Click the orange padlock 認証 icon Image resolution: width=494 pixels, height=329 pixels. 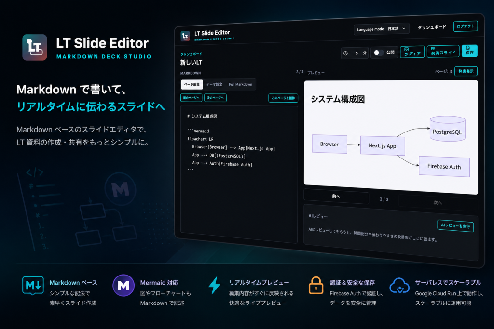tap(316, 285)
